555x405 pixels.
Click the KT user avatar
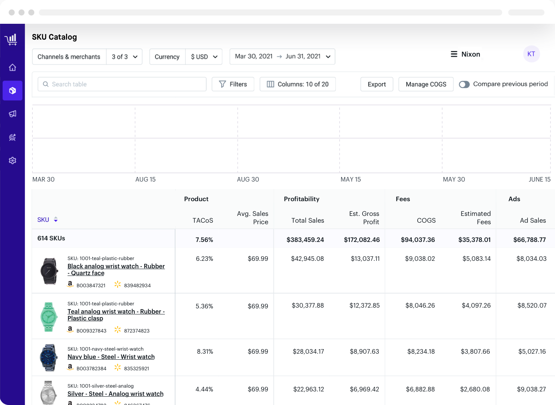[531, 54]
